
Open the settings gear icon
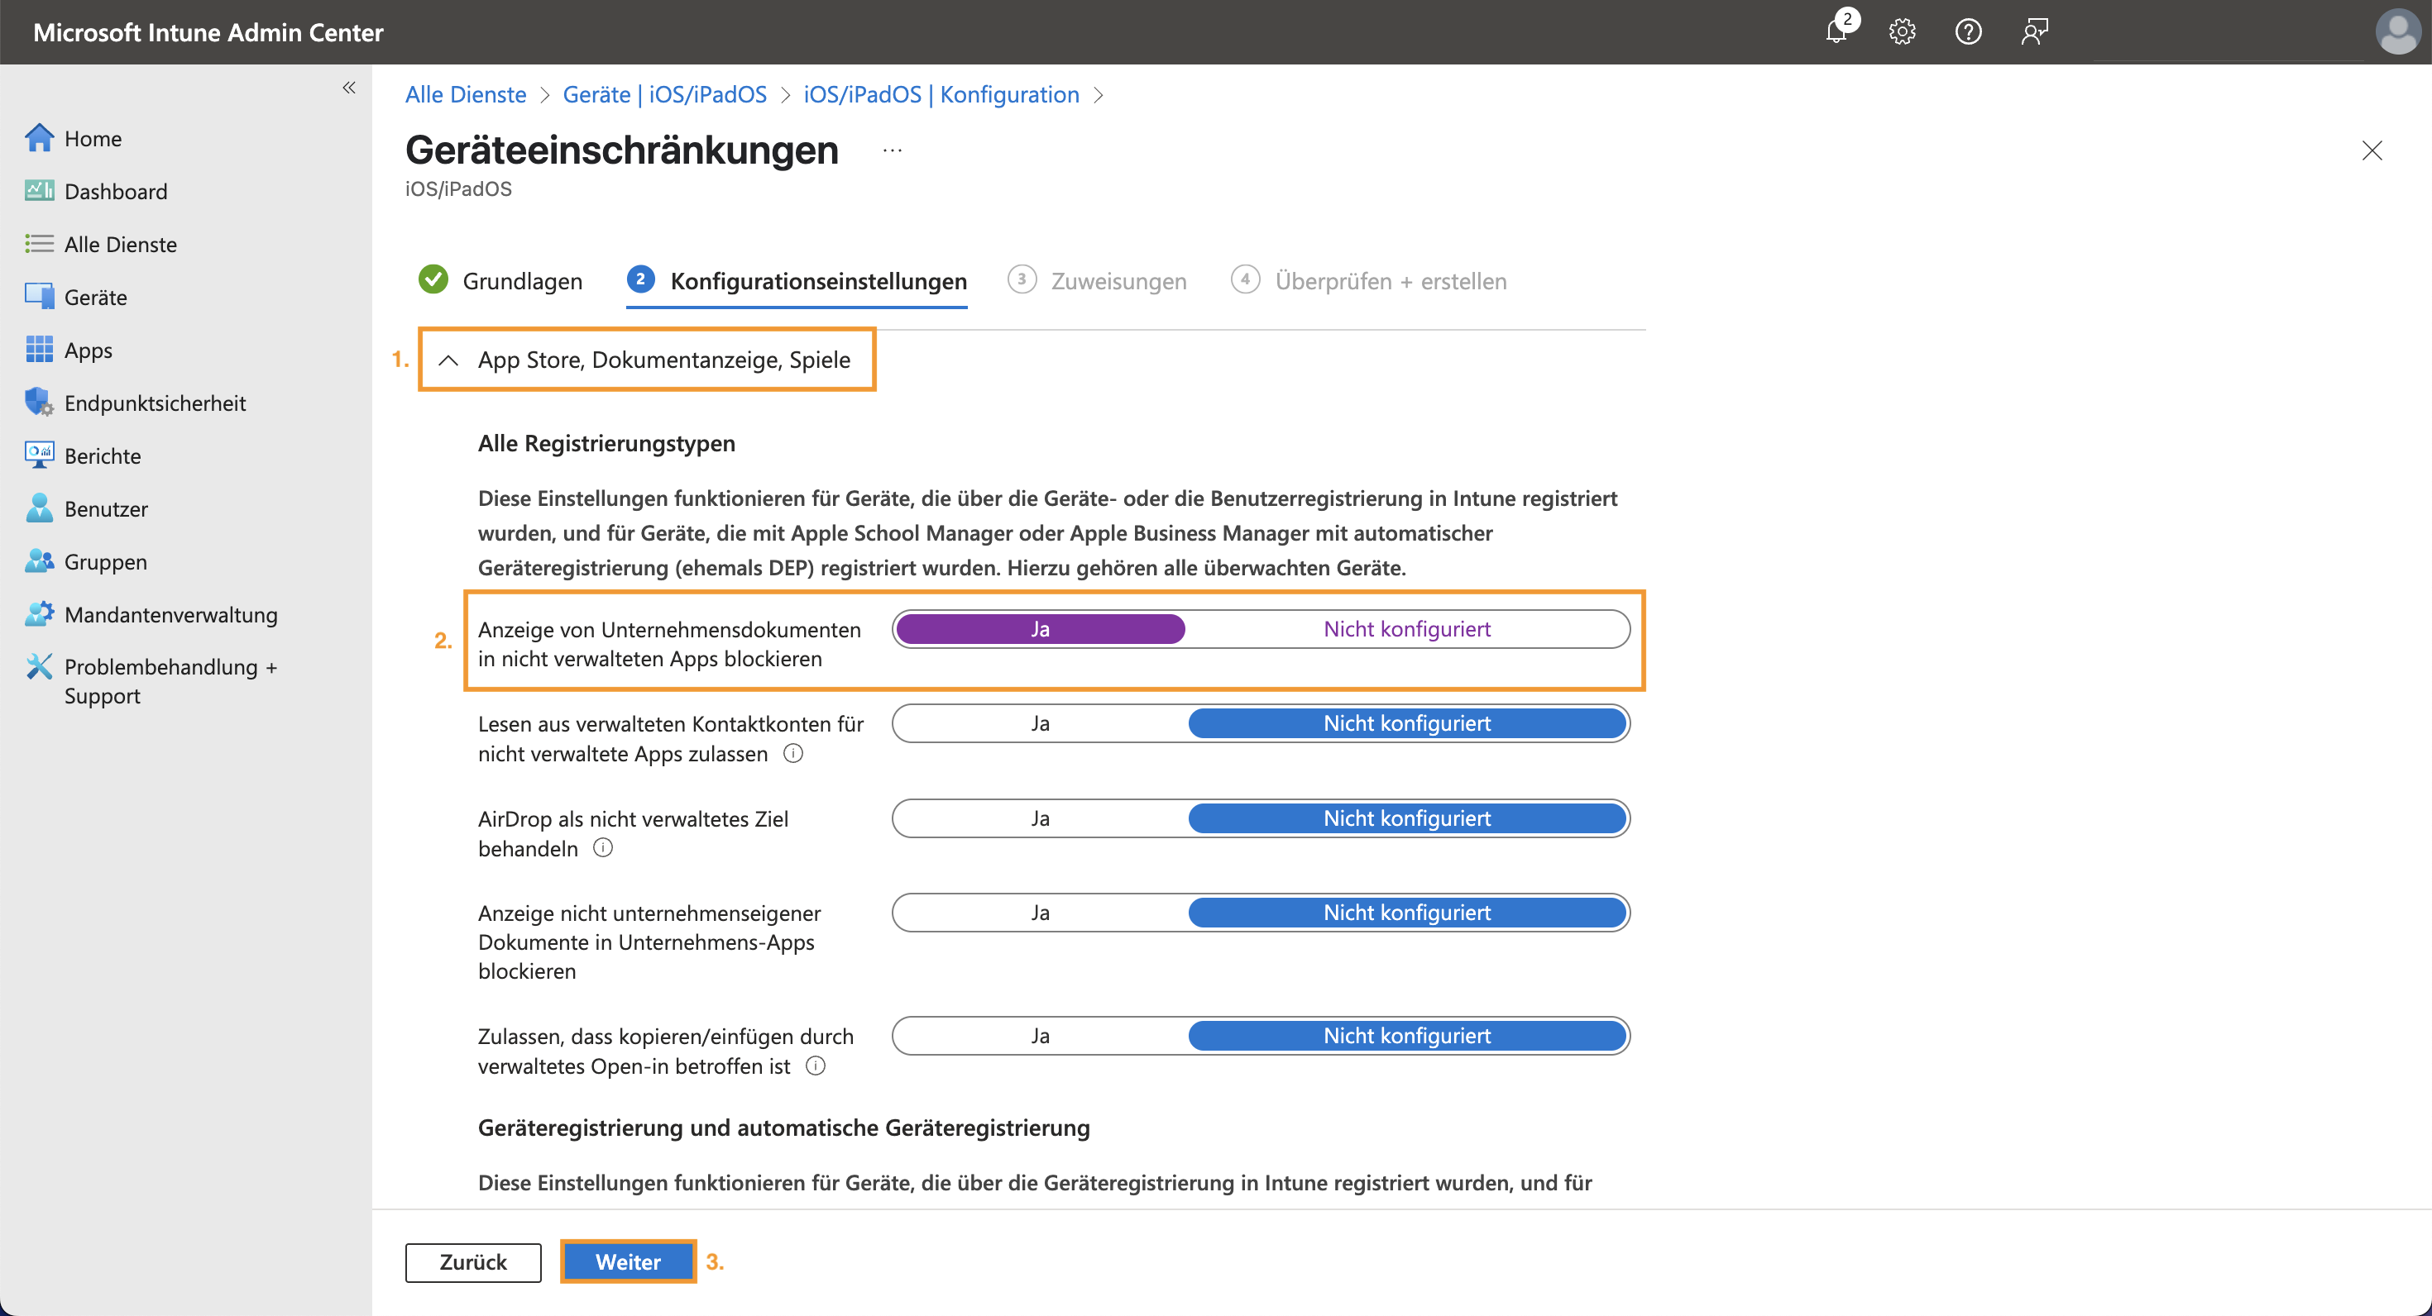click(x=1902, y=31)
